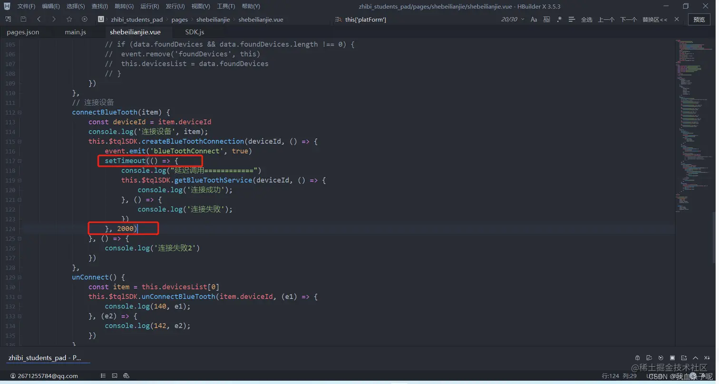Collapse the fold marker at line 121
The image size is (719, 384).
[19, 200]
